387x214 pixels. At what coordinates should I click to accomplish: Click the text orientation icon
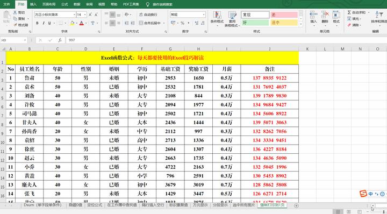(x=127, y=15)
